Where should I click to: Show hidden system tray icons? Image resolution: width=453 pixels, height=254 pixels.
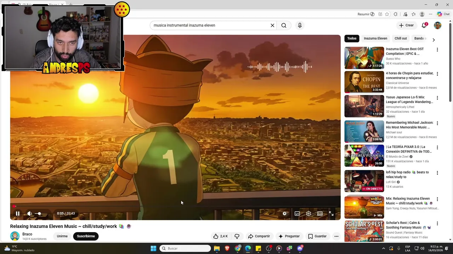(x=383, y=248)
